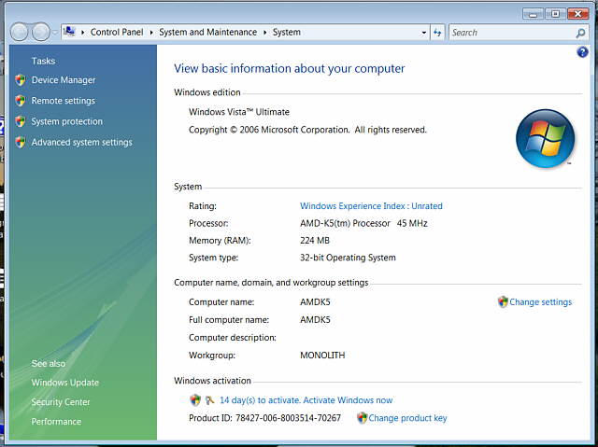Image resolution: width=598 pixels, height=447 pixels.
Task: Click heading View basic information about your computer
Action: point(289,68)
